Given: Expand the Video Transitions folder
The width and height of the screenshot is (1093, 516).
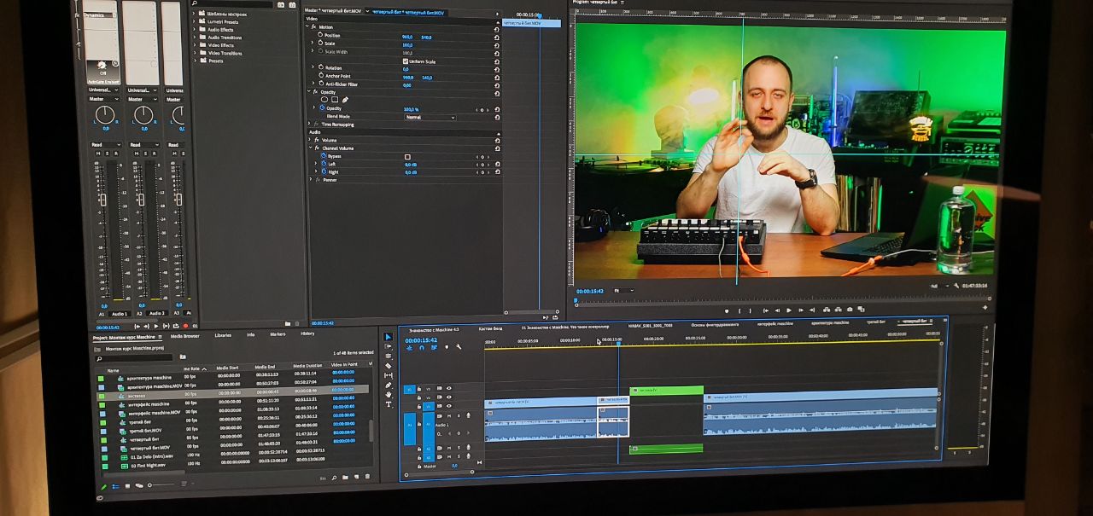Looking at the screenshot, I should 193,53.
